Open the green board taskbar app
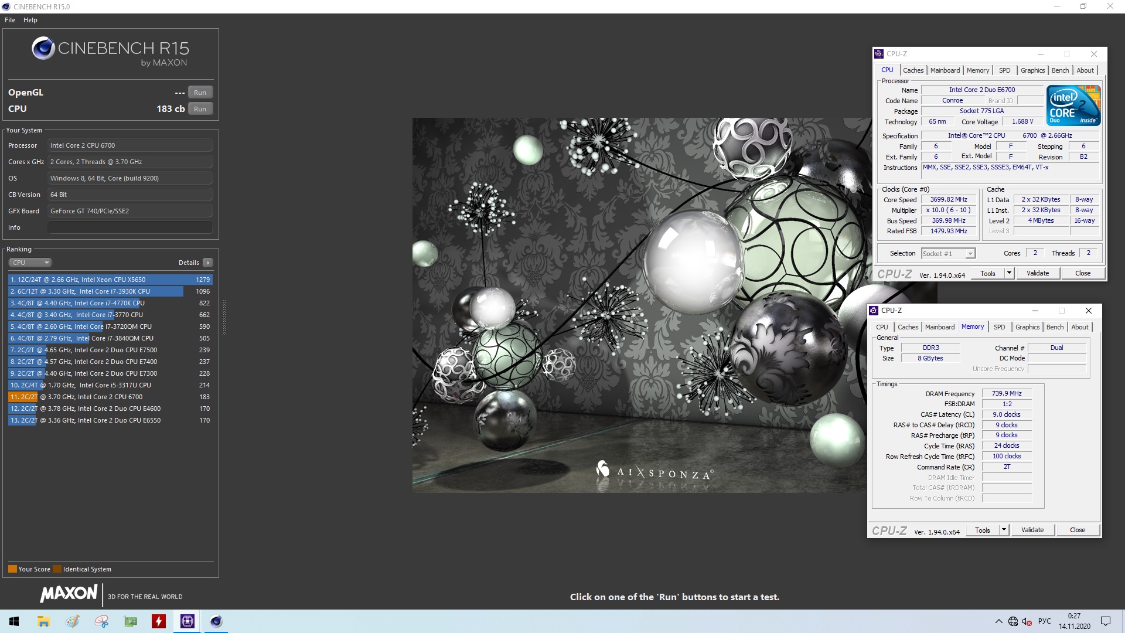 [x=130, y=621]
